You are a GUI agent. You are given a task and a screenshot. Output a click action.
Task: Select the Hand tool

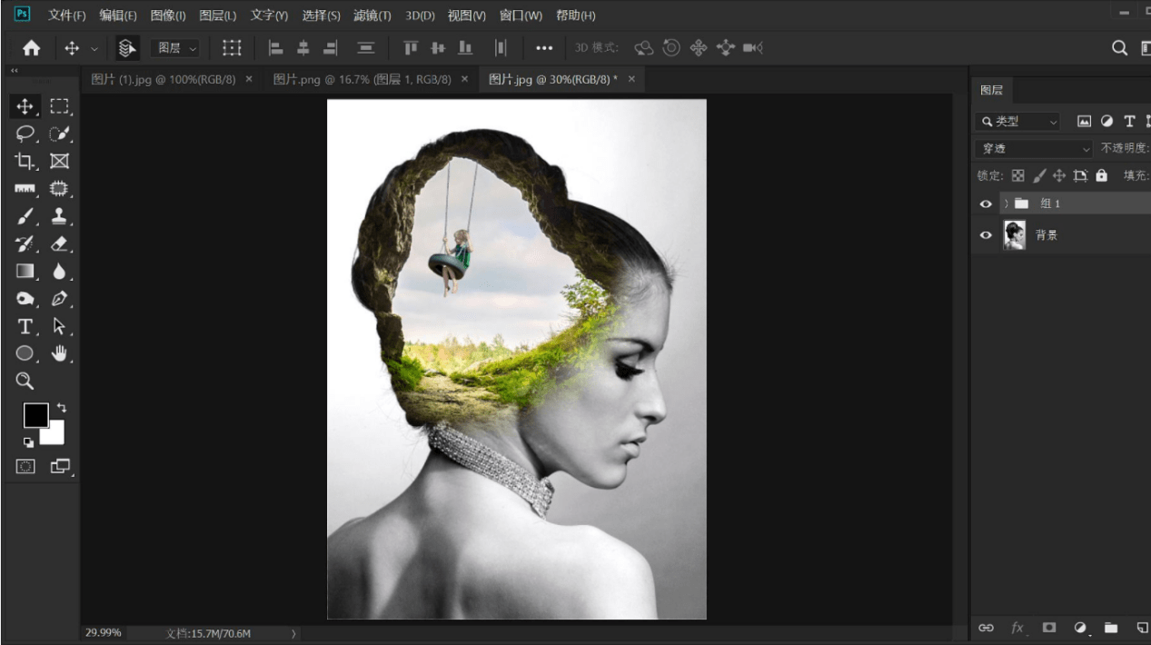click(x=59, y=353)
